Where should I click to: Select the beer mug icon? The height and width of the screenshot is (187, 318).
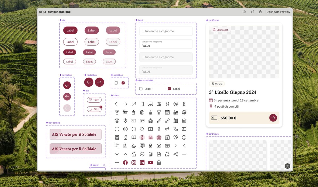[142, 112]
